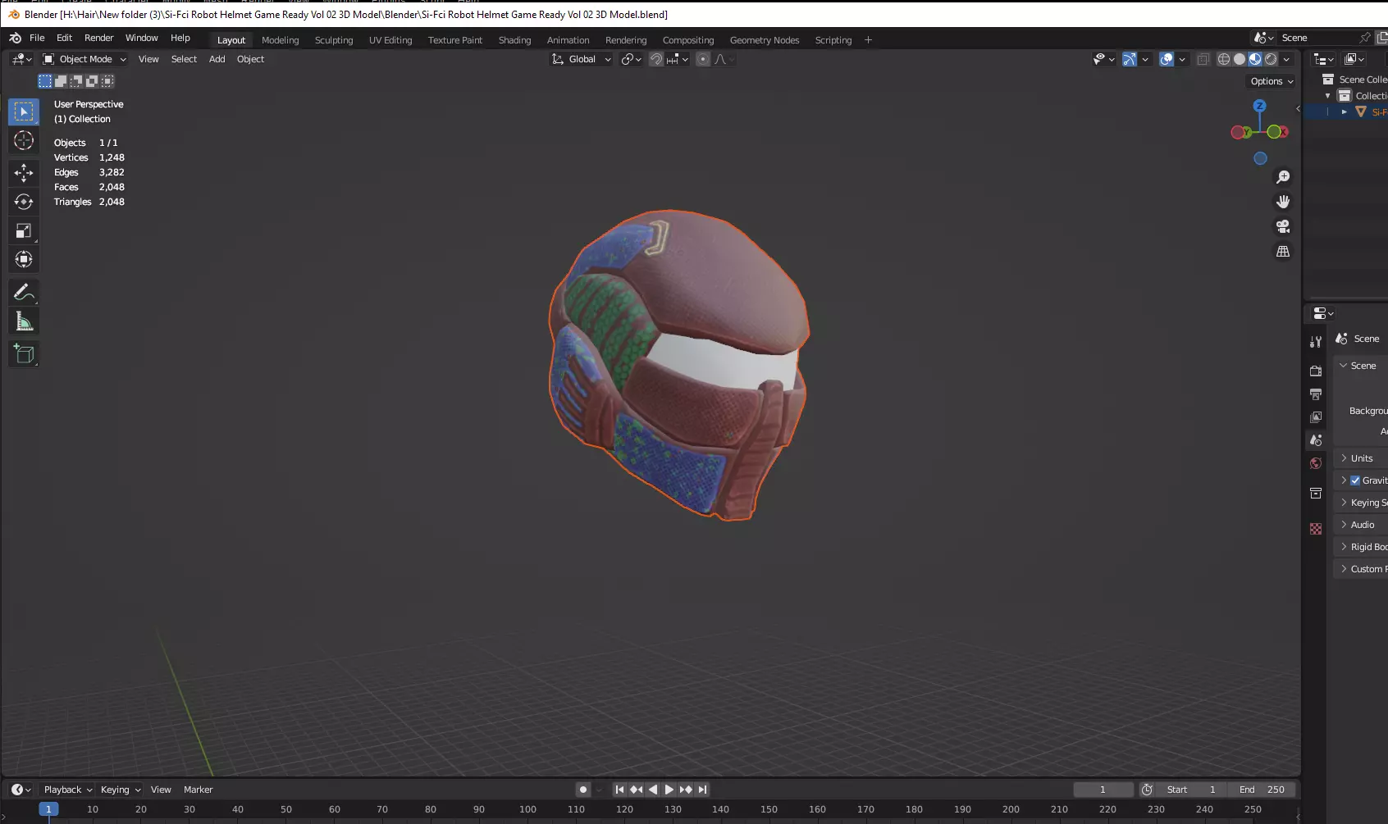Activate the Rotate tool
1388x824 pixels.
[24, 202]
